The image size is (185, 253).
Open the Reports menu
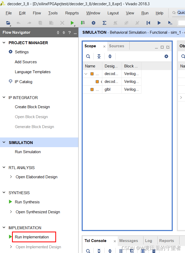click(x=72, y=13)
